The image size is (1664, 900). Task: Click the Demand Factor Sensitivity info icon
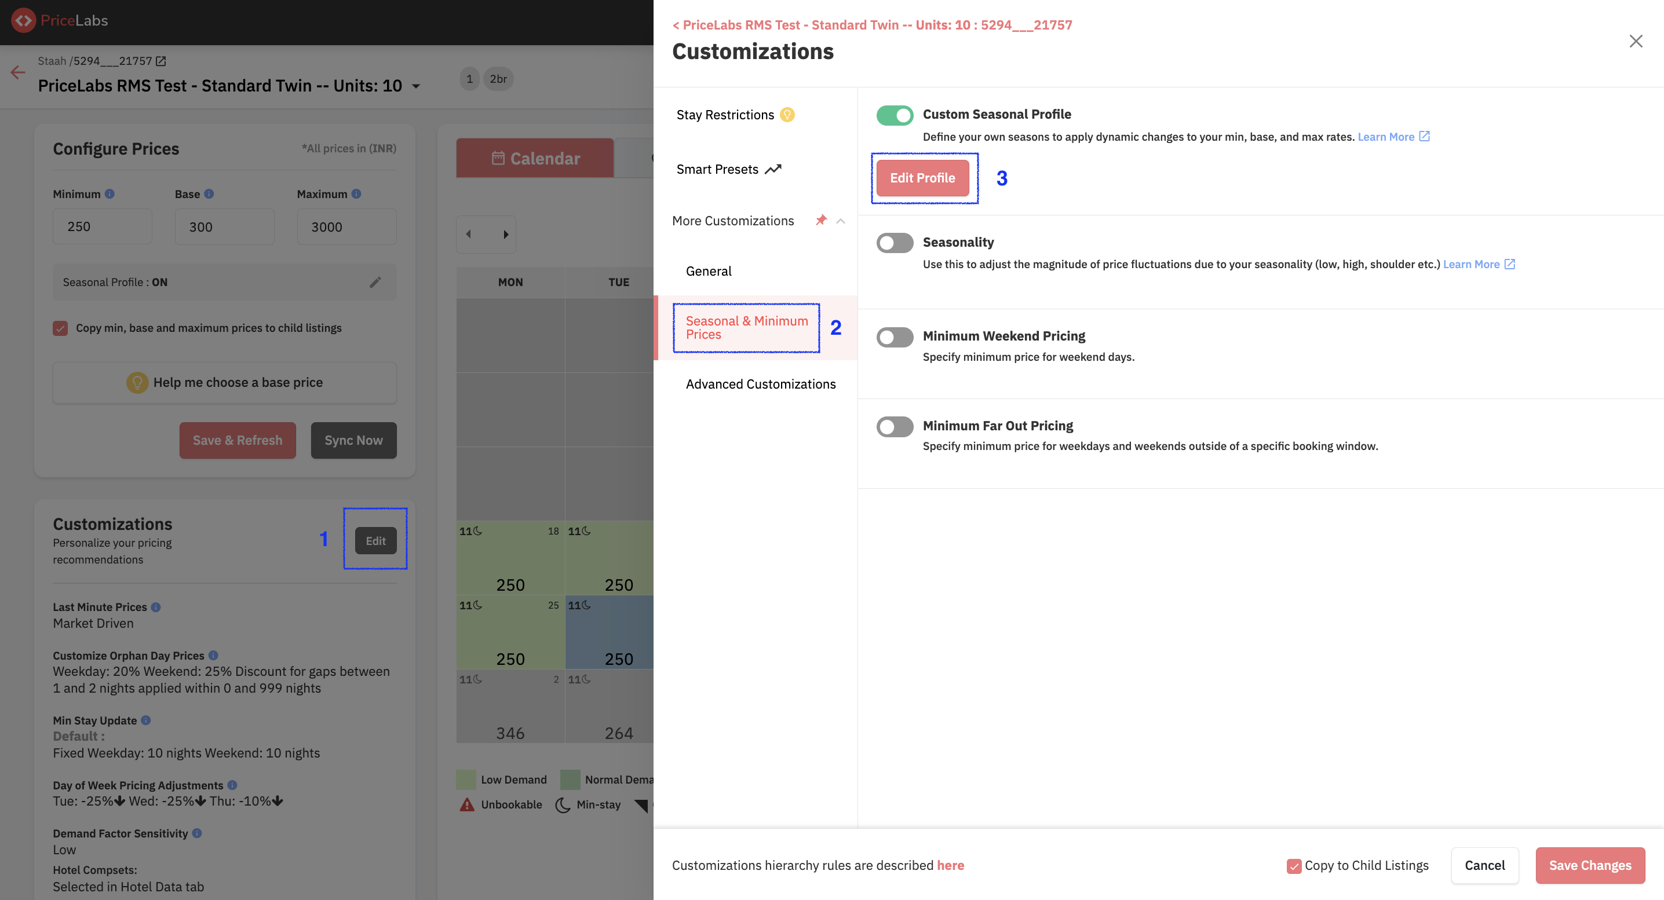[x=197, y=833]
